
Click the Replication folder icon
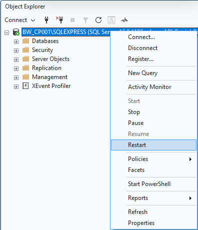tap(25, 68)
